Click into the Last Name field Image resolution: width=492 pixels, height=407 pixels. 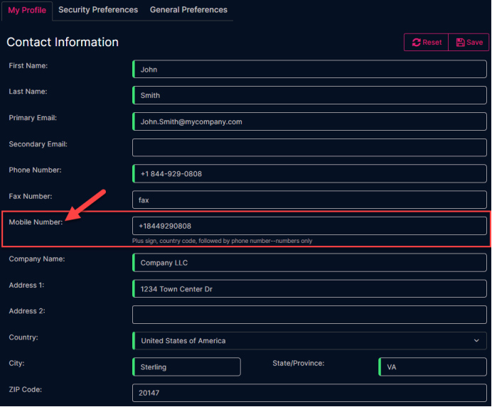[x=309, y=95]
